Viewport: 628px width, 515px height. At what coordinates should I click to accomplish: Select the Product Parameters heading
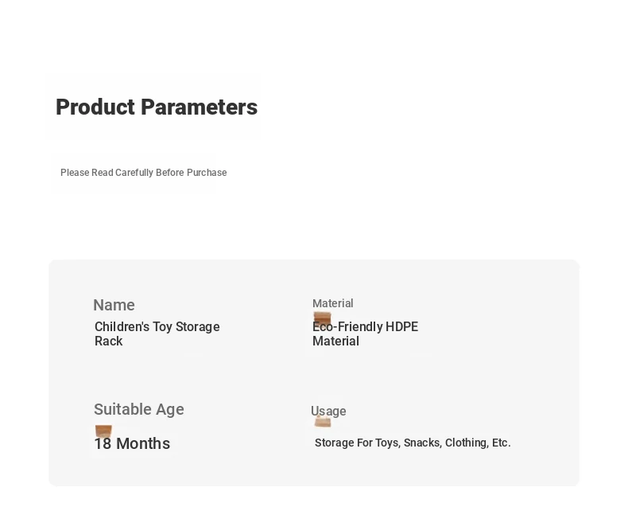pos(157,107)
